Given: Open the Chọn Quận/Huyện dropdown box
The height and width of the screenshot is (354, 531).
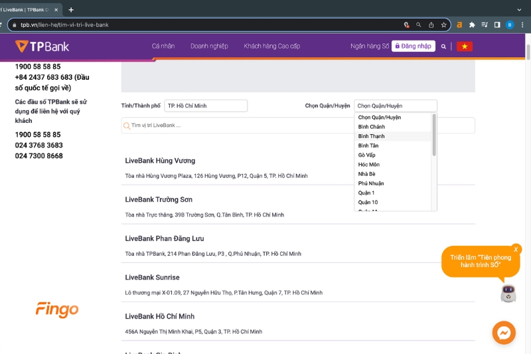Looking at the screenshot, I should [x=396, y=106].
